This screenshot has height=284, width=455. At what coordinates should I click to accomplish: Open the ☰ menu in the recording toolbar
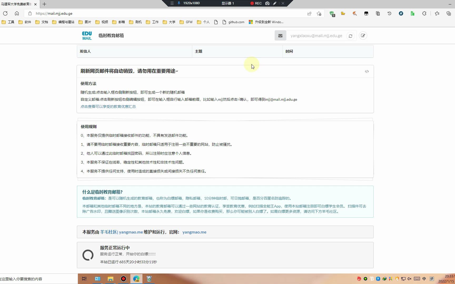(172, 3)
